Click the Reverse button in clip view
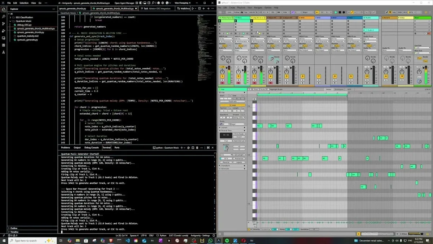 (x=226, y=162)
